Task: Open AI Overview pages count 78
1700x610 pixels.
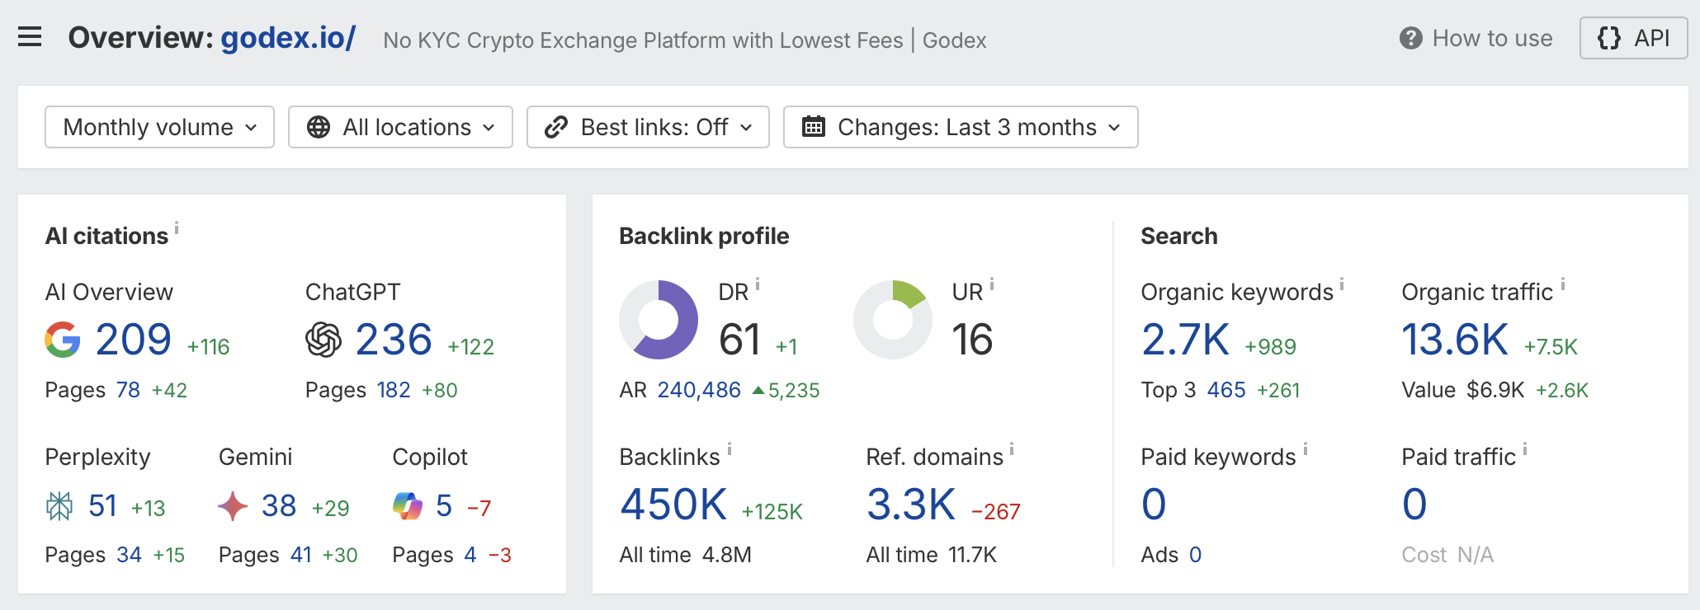Action: (x=128, y=390)
